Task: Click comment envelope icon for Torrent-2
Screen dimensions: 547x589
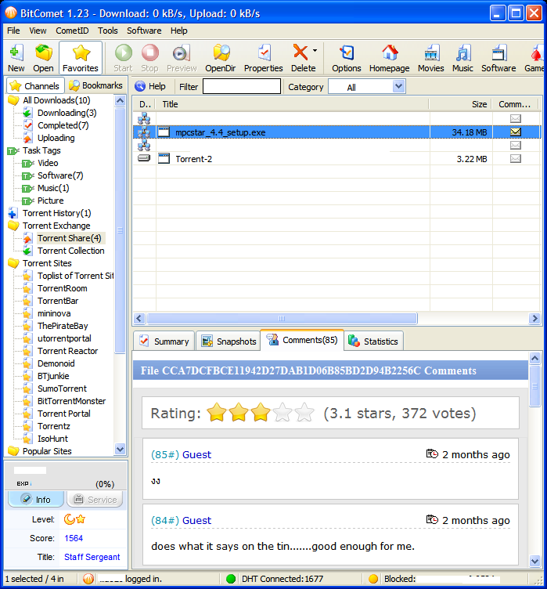Action: [x=516, y=158]
